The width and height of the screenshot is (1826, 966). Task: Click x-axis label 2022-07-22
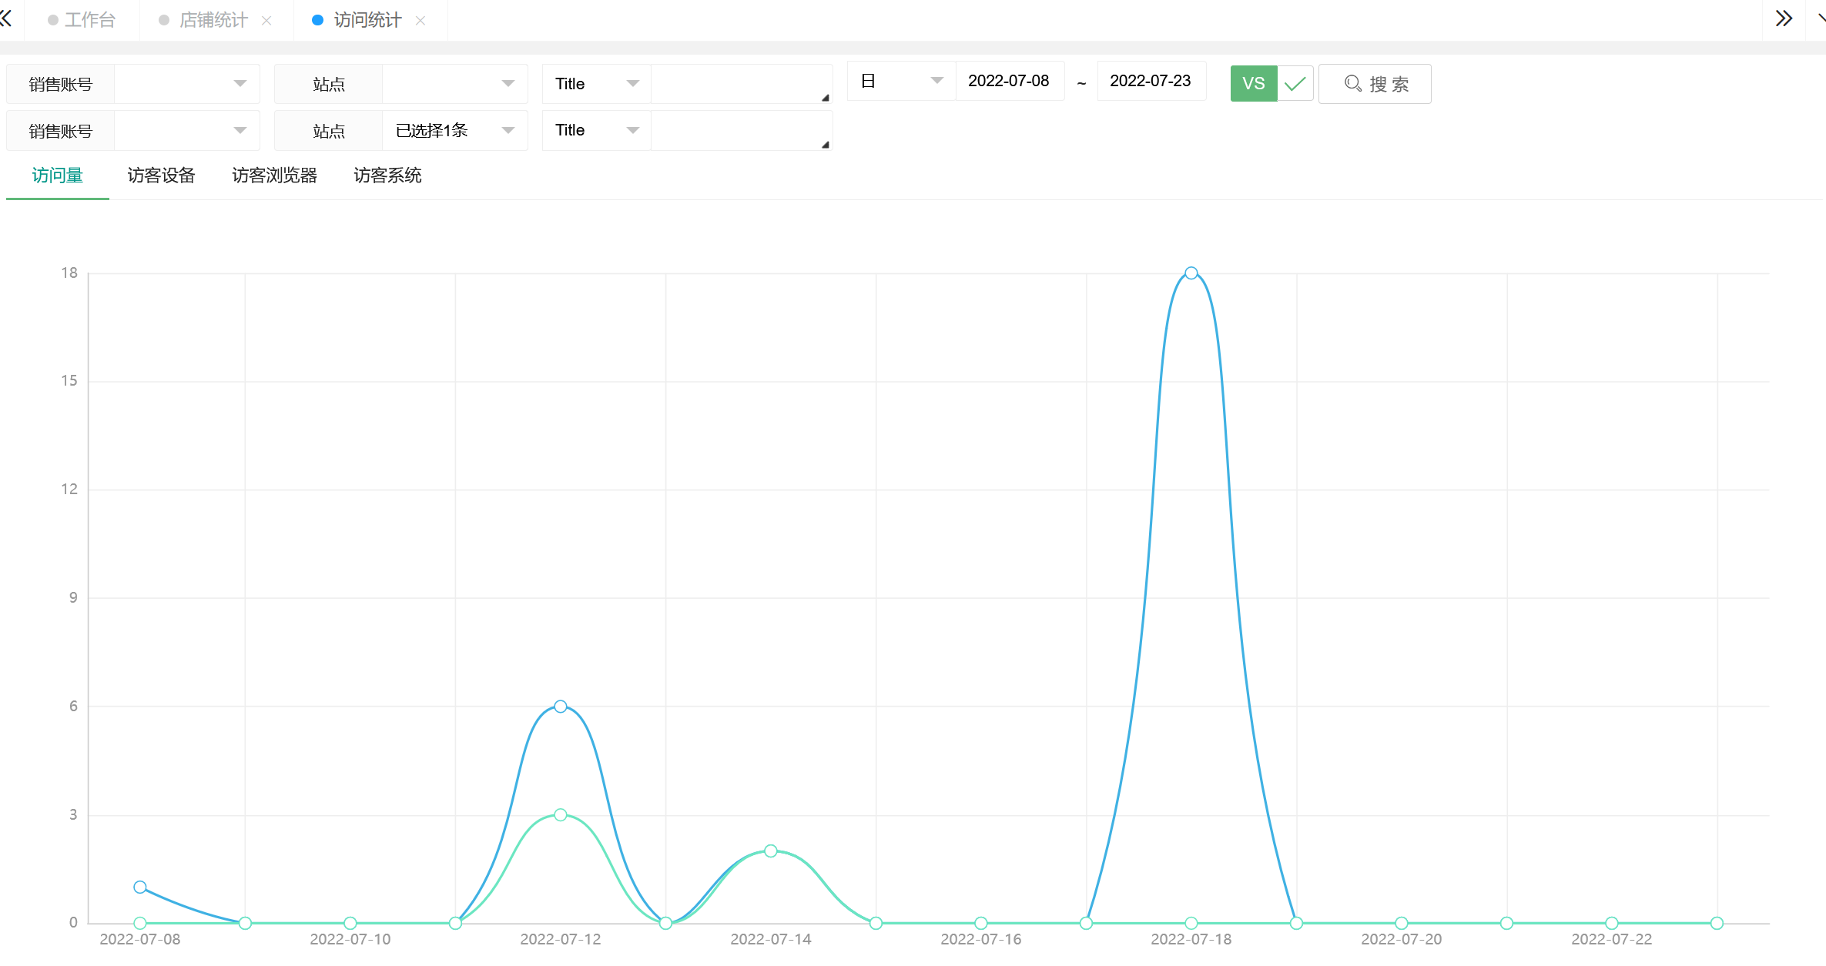tap(1612, 940)
